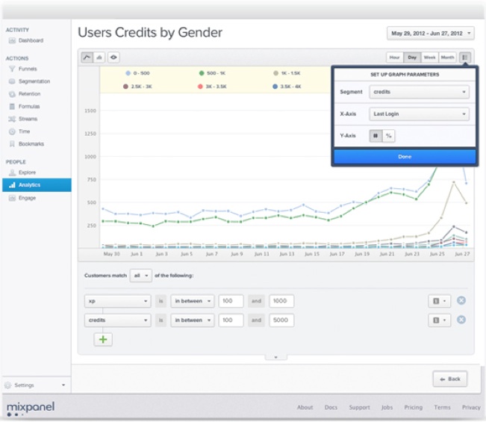Click the Retention icon in sidebar
This screenshot has height=422, width=486.
[x=12, y=94]
